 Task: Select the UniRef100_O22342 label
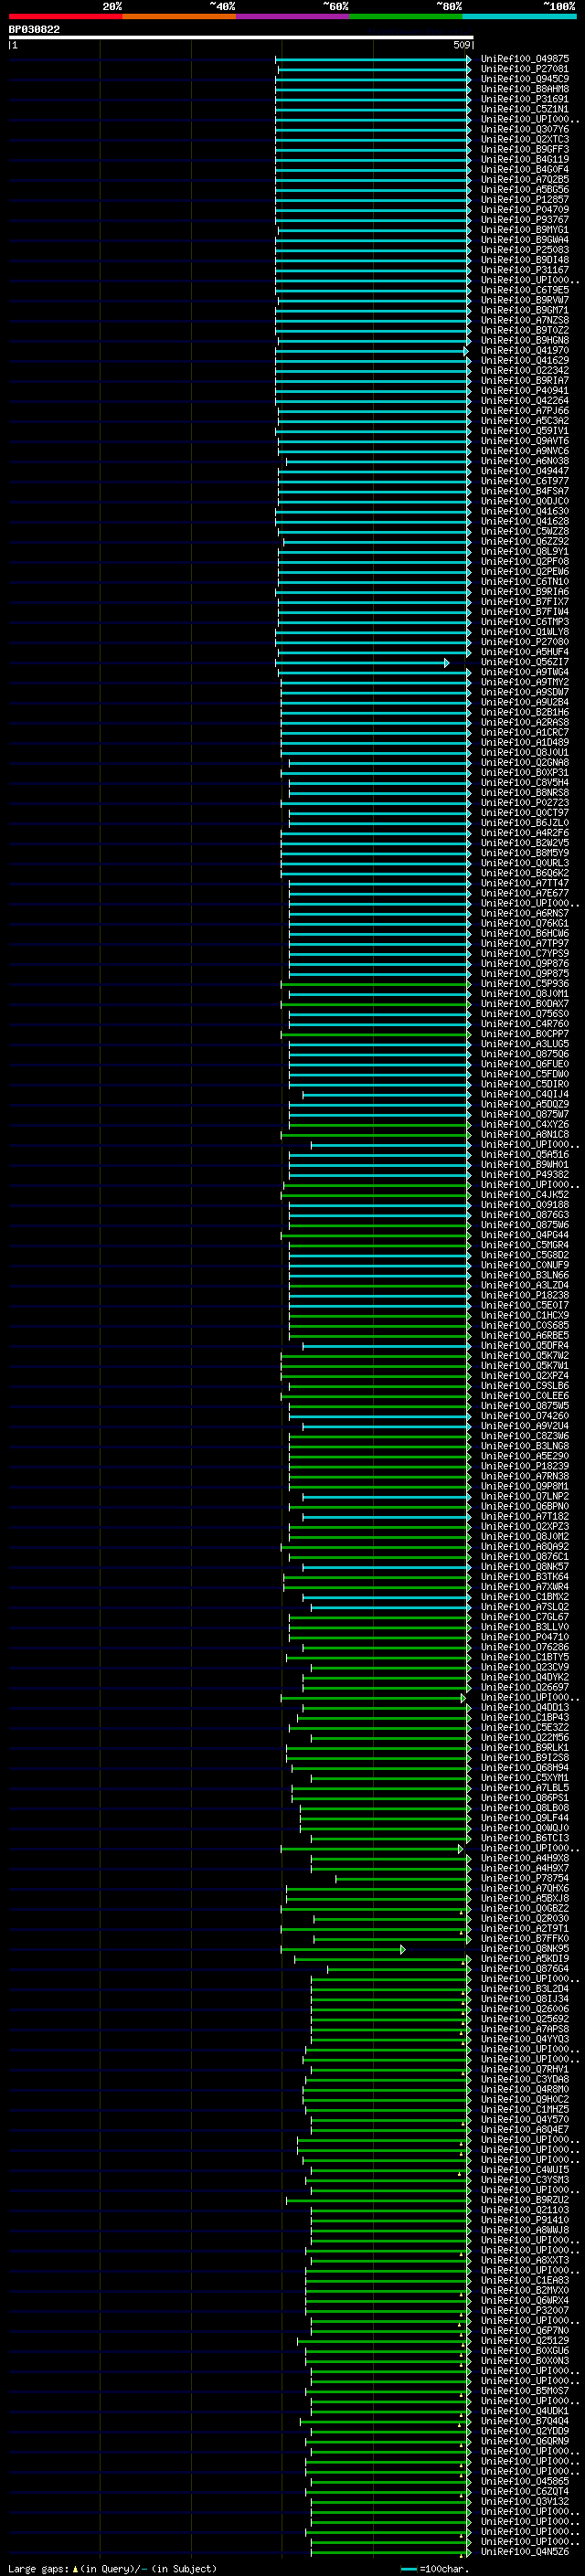coord(525,371)
